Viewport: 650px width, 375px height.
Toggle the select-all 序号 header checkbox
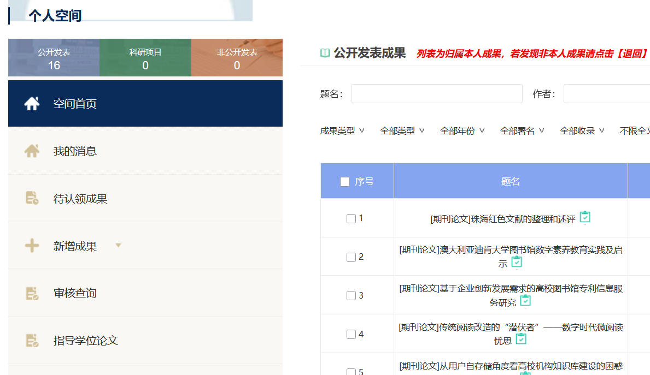coord(344,182)
